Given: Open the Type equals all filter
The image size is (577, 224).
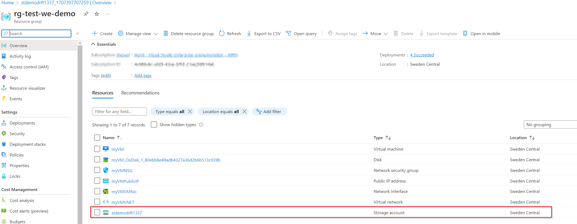Looking at the screenshot, I should click(170, 111).
